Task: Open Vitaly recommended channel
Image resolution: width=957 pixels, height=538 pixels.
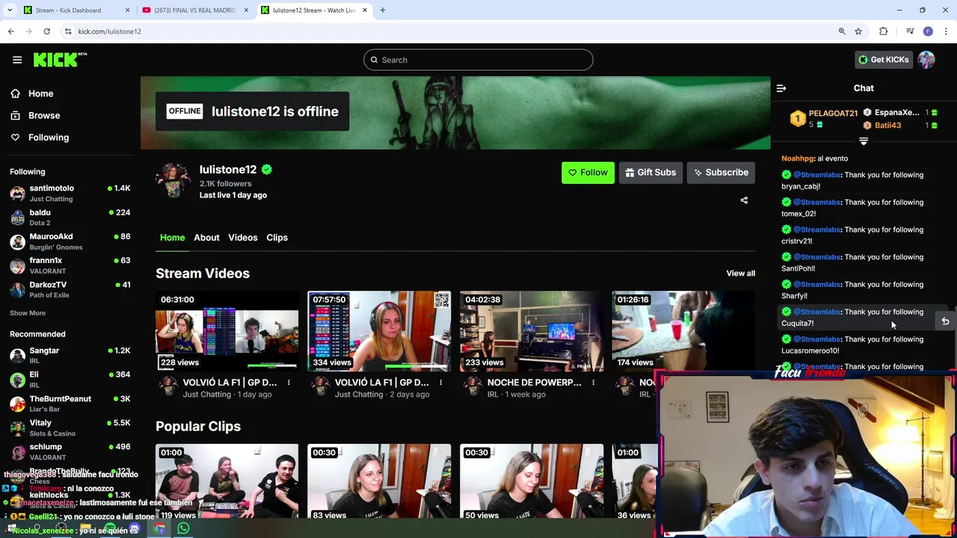Action: point(70,427)
